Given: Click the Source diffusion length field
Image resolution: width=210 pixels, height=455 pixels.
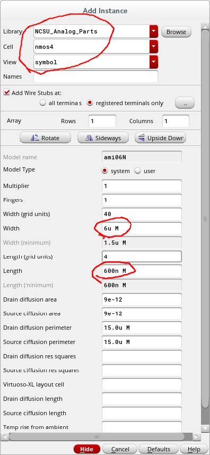Looking at the screenshot, I should (142, 413).
